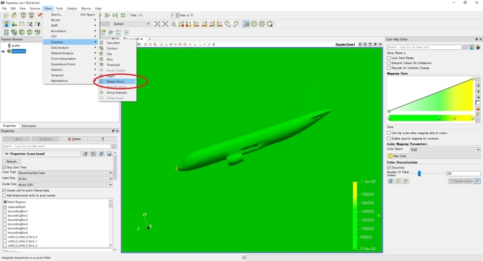This screenshot has height=261, width=483.
Task: Click Zoom to Box icon
Action: click(x=174, y=24)
